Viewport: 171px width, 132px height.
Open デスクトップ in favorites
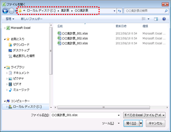click(21, 50)
